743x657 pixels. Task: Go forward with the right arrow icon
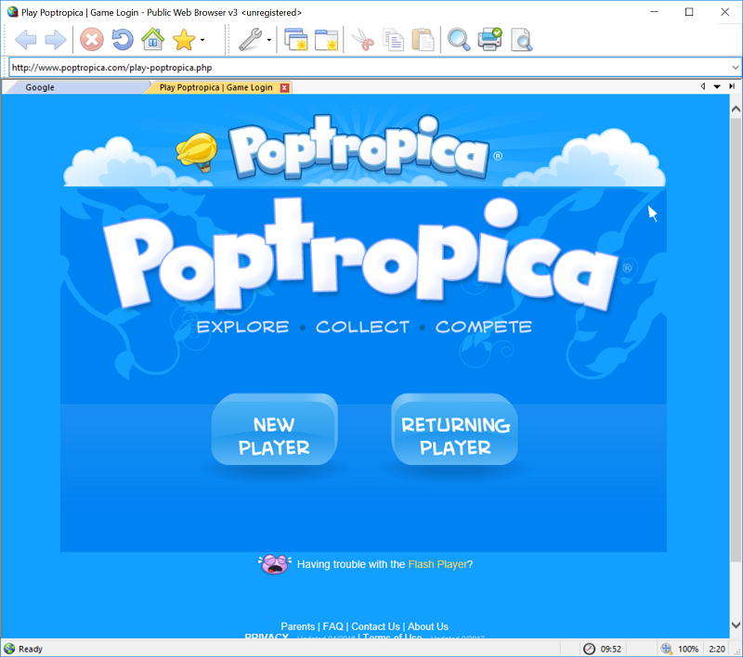point(56,39)
